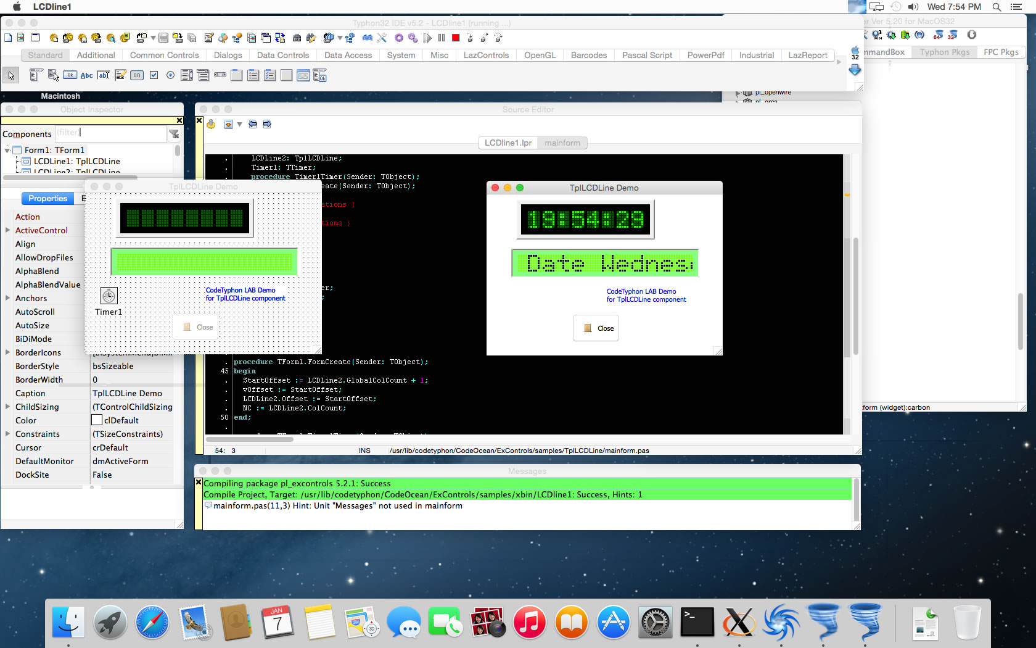Viewport: 1036px width, 648px height.
Task: Switch to the Additional palette tab
Action: [96, 55]
